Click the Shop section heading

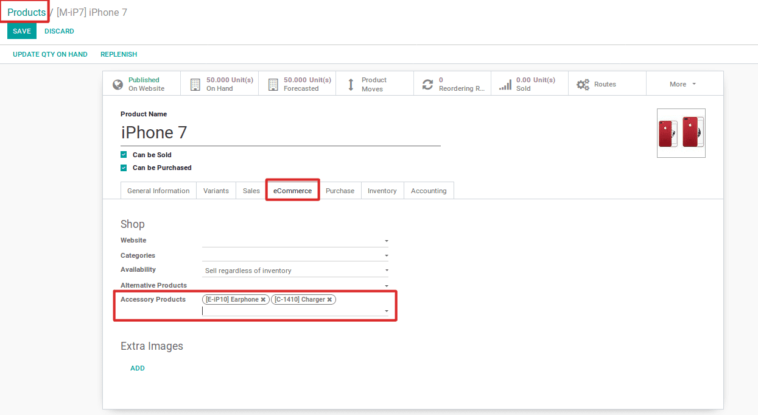[133, 224]
